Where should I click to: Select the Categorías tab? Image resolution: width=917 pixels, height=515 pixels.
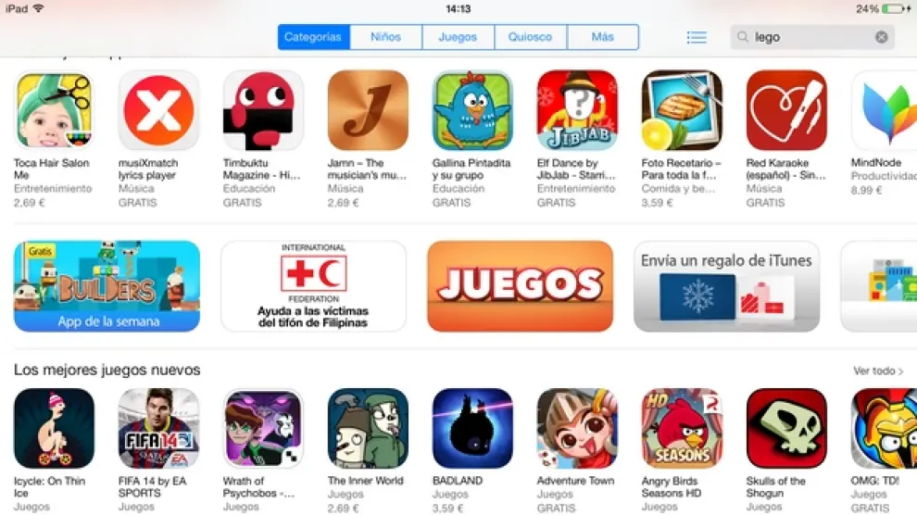tap(313, 37)
